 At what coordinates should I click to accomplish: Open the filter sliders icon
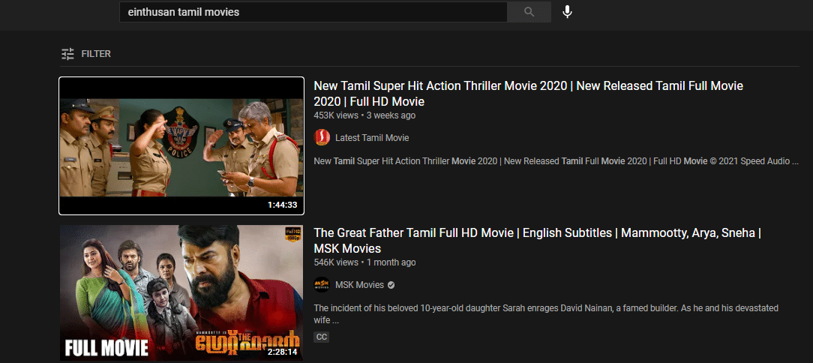coord(68,53)
